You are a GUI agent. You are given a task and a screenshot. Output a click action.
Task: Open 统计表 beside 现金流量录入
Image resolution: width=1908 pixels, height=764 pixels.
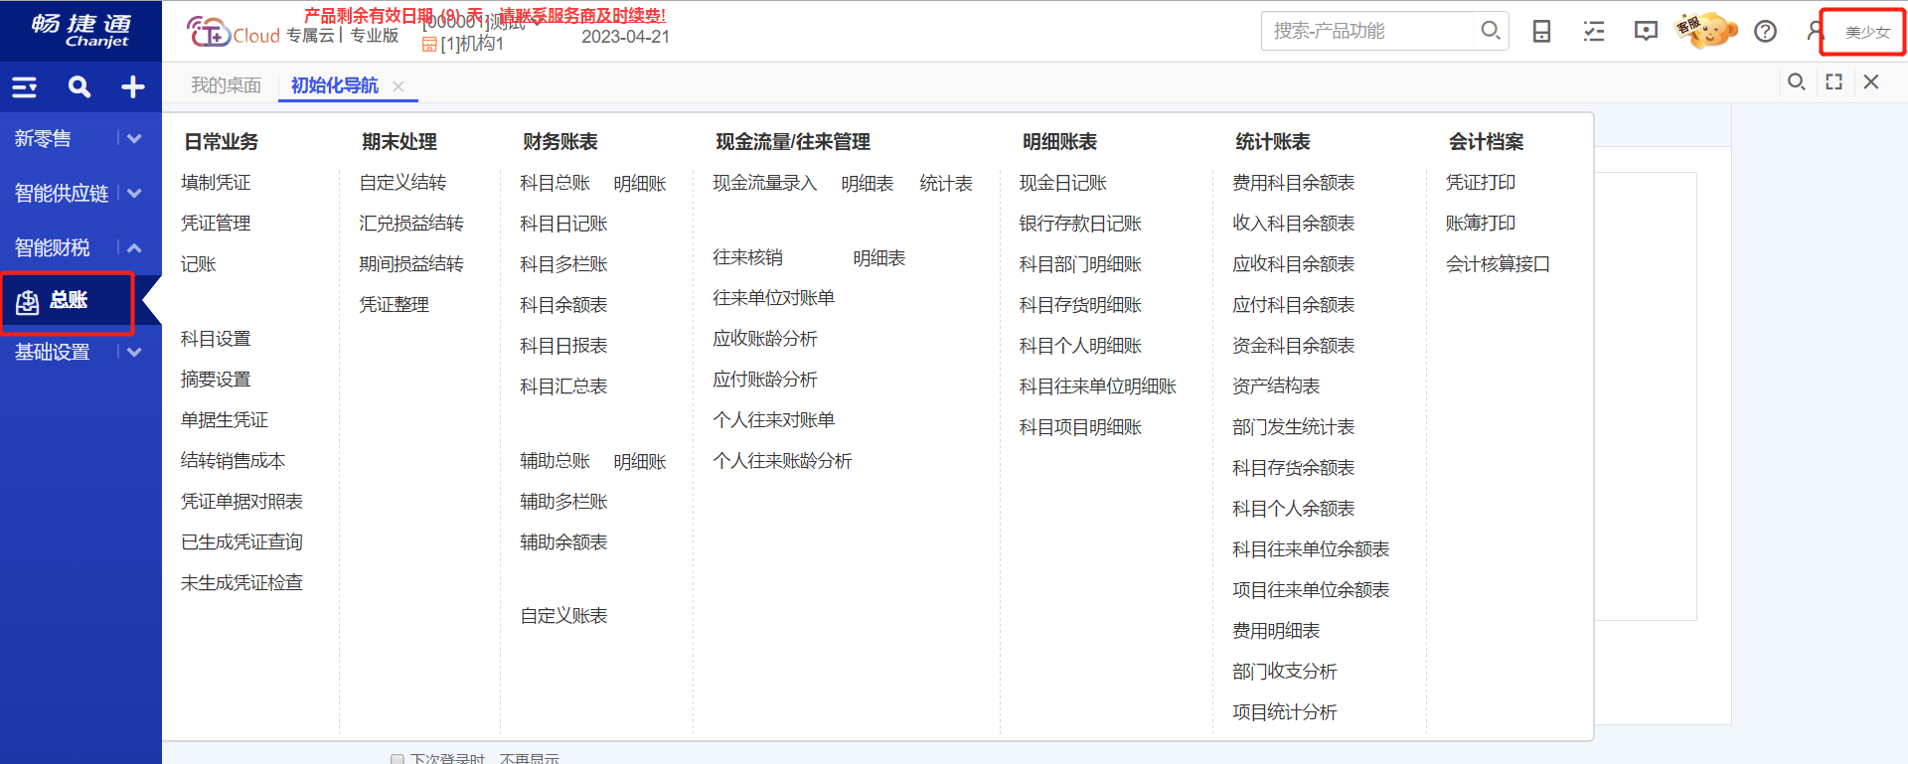pyautogui.click(x=946, y=184)
